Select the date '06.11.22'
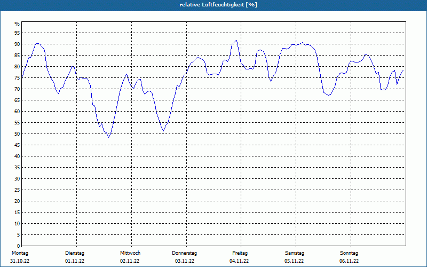427x267 pixels. (349, 261)
